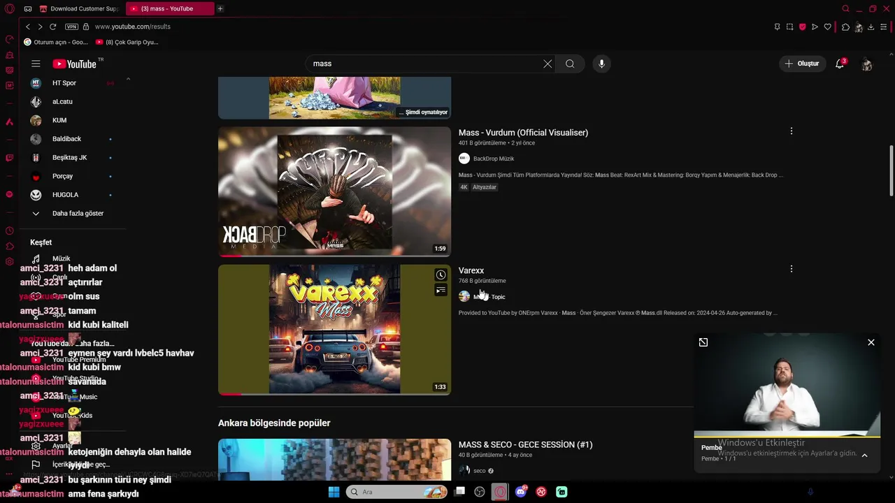Open BackDrop Müzik channel link
Viewport: 895px width, 503px height.
[493, 159]
